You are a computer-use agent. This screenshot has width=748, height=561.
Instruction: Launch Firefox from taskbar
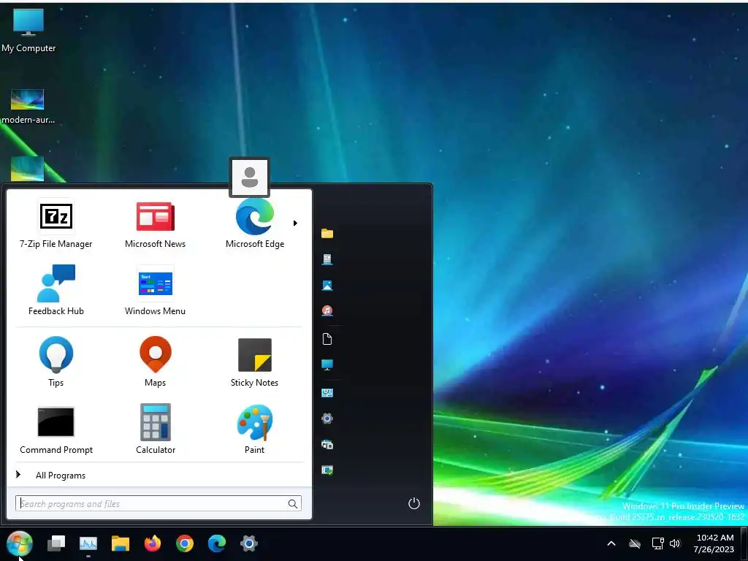click(x=153, y=543)
